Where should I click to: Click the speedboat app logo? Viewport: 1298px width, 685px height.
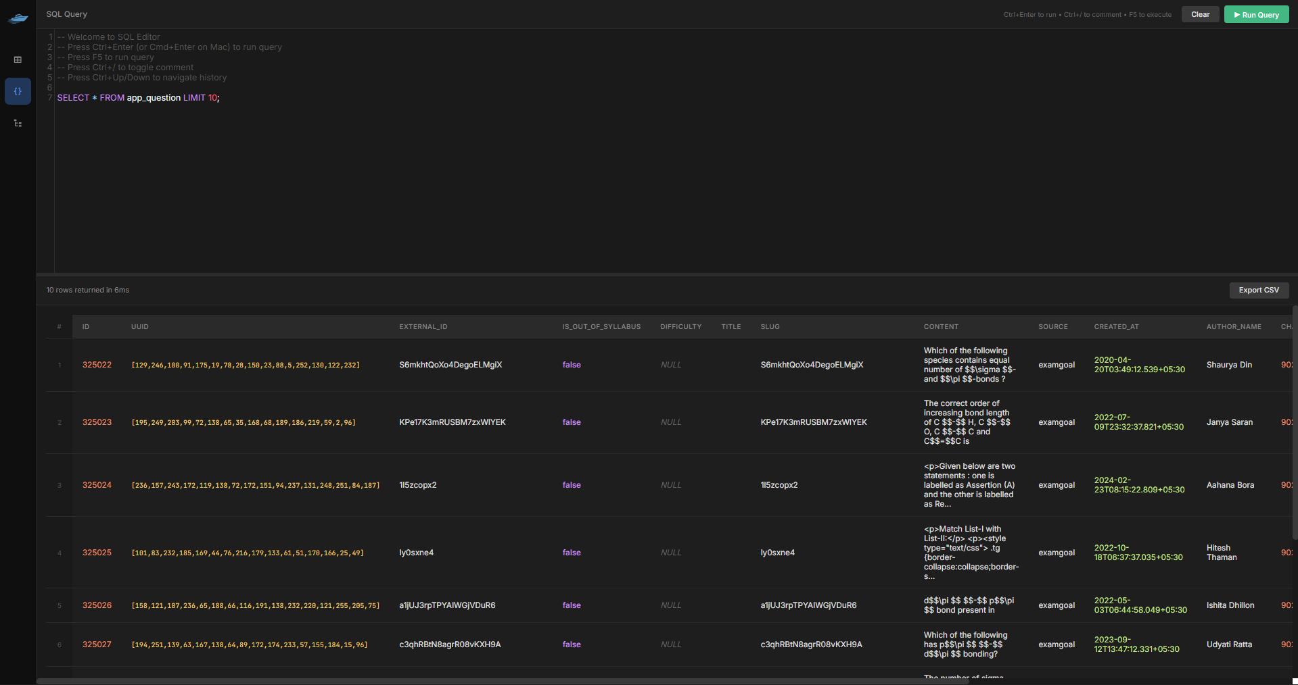point(18,18)
